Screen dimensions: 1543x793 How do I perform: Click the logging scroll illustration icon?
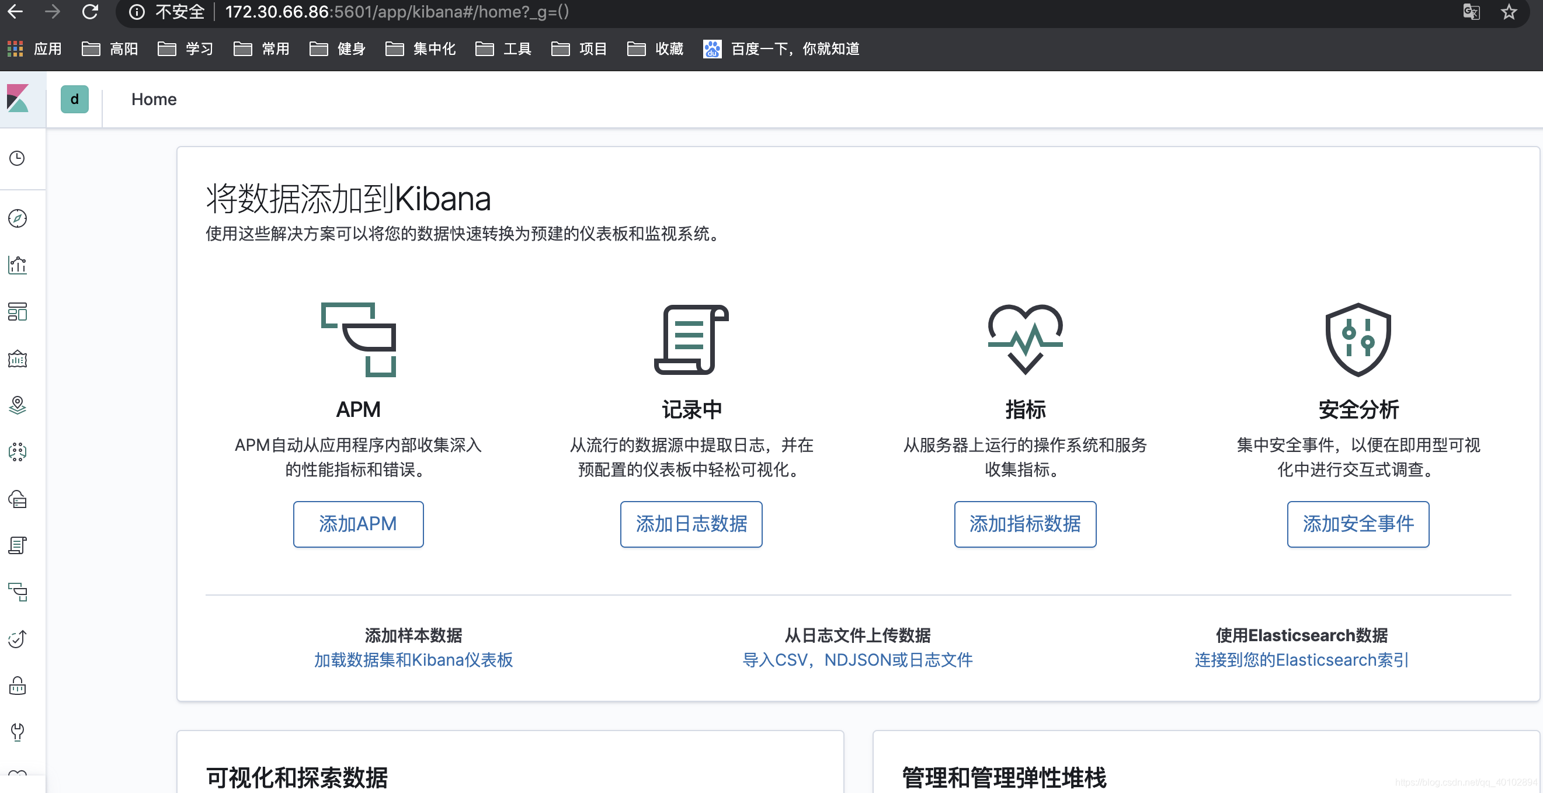(691, 340)
